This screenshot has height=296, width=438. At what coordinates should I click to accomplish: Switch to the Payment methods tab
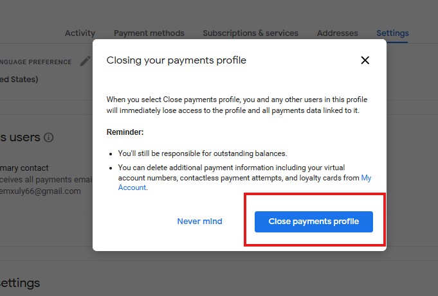[x=149, y=33]
